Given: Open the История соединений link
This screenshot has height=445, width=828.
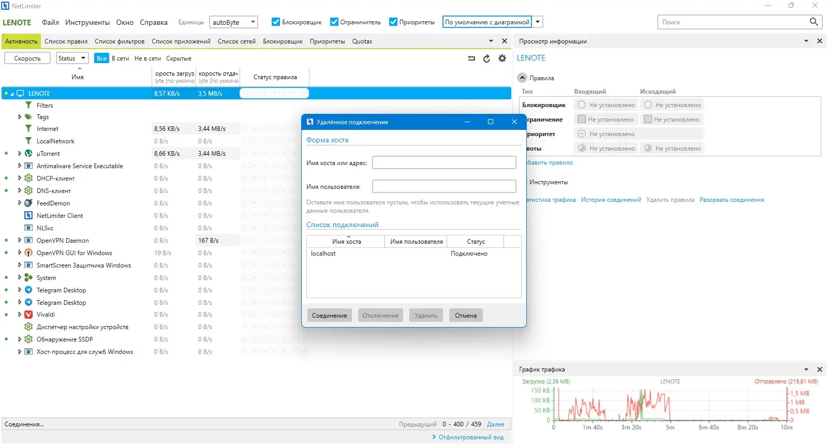Looking at the screenshot, I should click(611, 200).
